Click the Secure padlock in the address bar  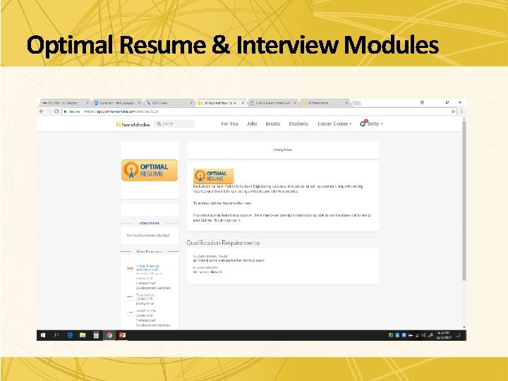65,111
